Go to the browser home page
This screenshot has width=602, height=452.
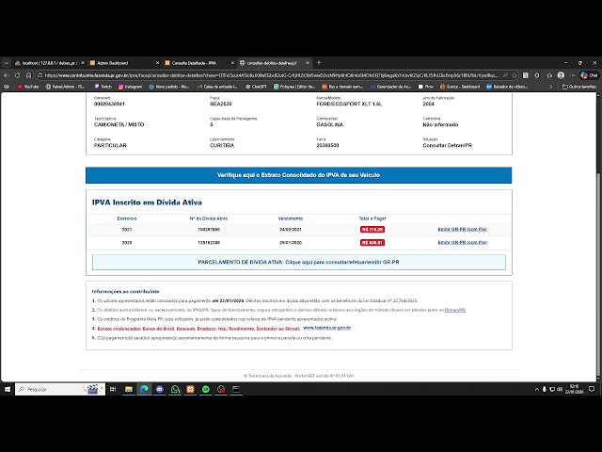29,75
